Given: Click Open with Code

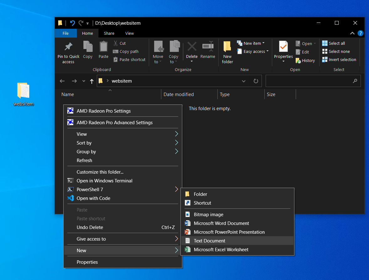Looking at the screenshot, I should 123,198.
